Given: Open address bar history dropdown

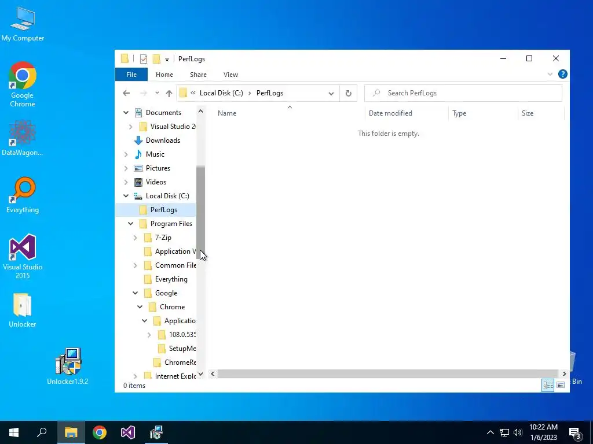Looking at the screenshot, I should click(x=331, y=93).
